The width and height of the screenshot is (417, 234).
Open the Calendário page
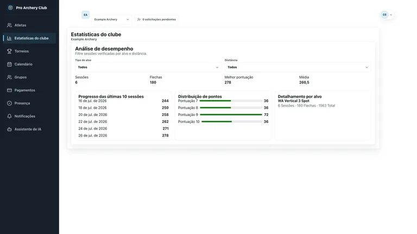[x=29, y=64]
